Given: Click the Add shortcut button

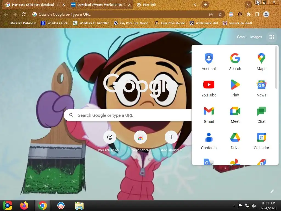Looking at the screenshot, I should 171,141.
